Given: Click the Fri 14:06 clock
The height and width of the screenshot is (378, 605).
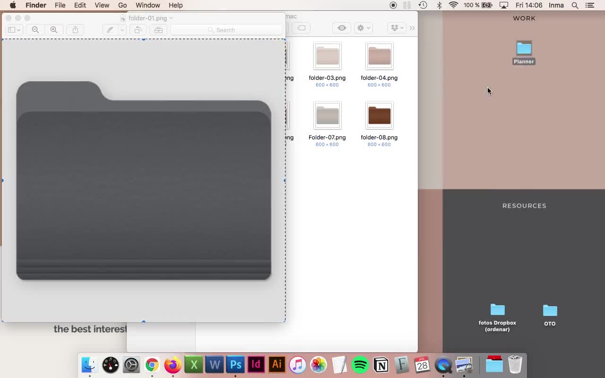Looking at the screenshot, I should click(529, 5).
